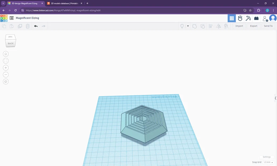Bookmark this page with star icon
Screen dimensions: 277x166
pyautogui.click(x=250, y=10)
